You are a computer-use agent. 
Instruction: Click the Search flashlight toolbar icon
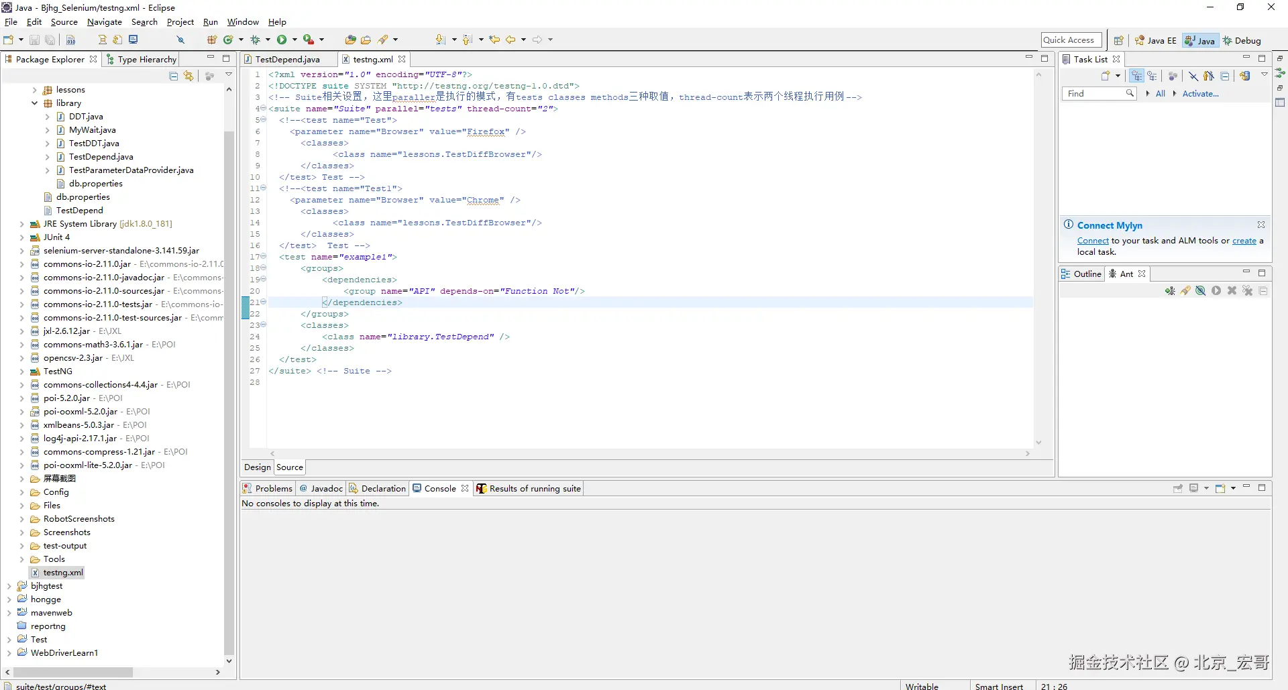[x=384, y=40]
